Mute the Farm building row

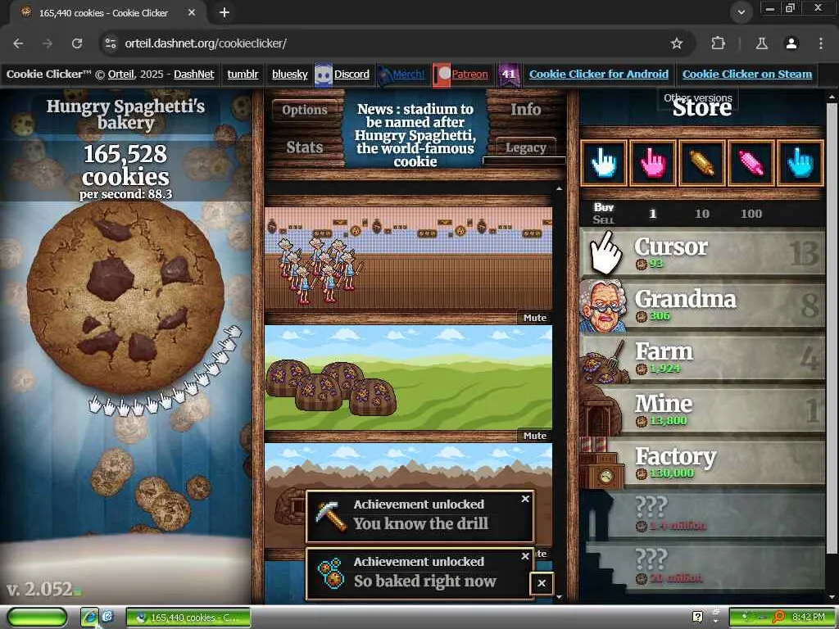click(535, 436)
